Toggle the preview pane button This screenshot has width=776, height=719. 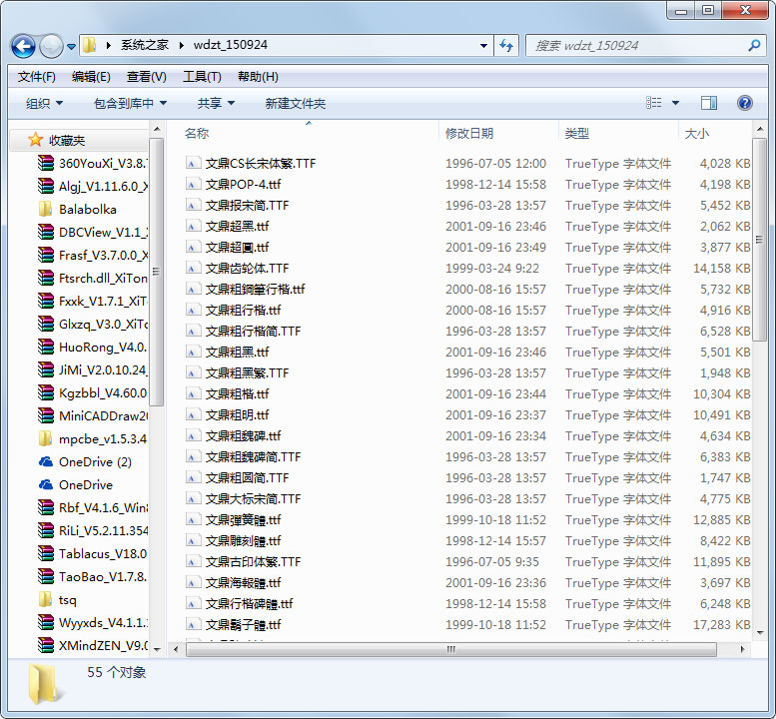pos(709,103)
